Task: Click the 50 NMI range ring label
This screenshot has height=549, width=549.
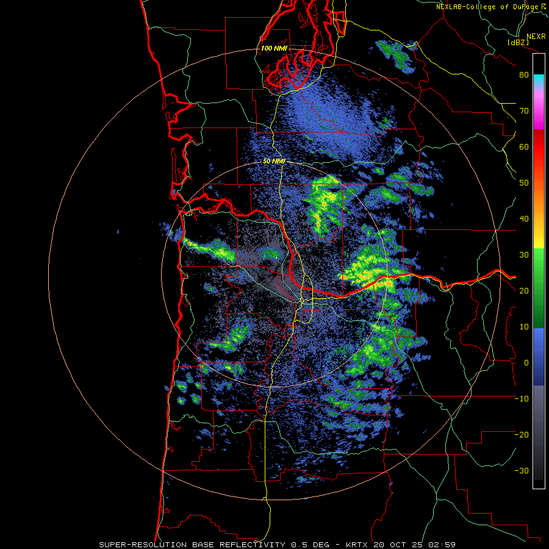Action: pyautogui.click(x=274, y=162)
